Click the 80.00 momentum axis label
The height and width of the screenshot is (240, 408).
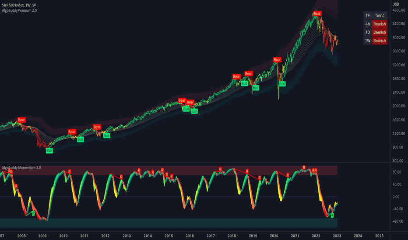click(397, 172)
